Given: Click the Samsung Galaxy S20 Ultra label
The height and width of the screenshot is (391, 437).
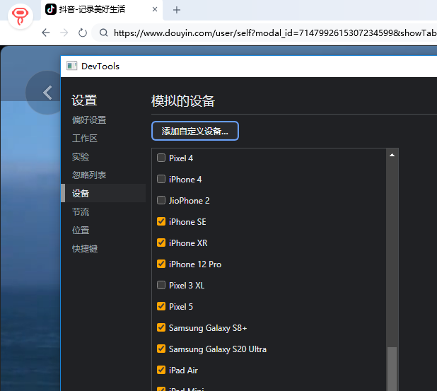Looking at the screenshot, I should [x=217, y=349].
